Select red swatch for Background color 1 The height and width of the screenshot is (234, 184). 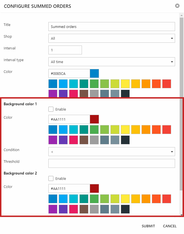tap(167, 130)
